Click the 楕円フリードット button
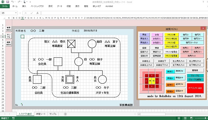The width and height of the screenshot is (208, 120). tap(192, 43)
